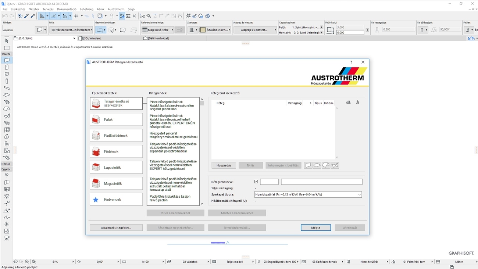
Task: Open the Austrotherm menu
Action: tap(116, 9)
